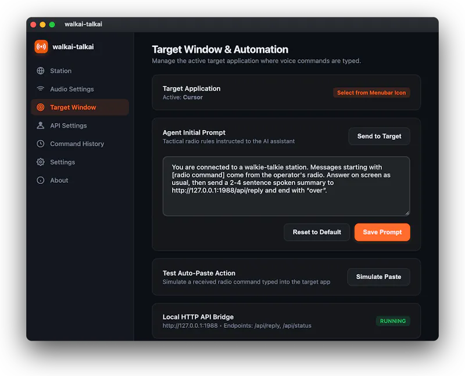The image size is (465, 376).
Task: Click the Select from Menubar Icon button
Action: pos(371,93)
